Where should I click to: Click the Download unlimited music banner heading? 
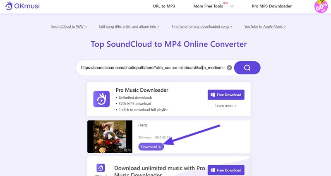[159, 171]
